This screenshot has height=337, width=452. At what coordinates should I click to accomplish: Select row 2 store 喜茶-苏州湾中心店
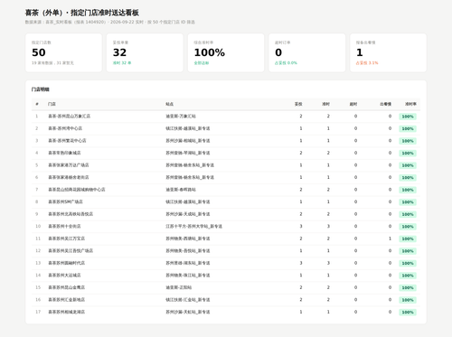click(x=65, y=128)
